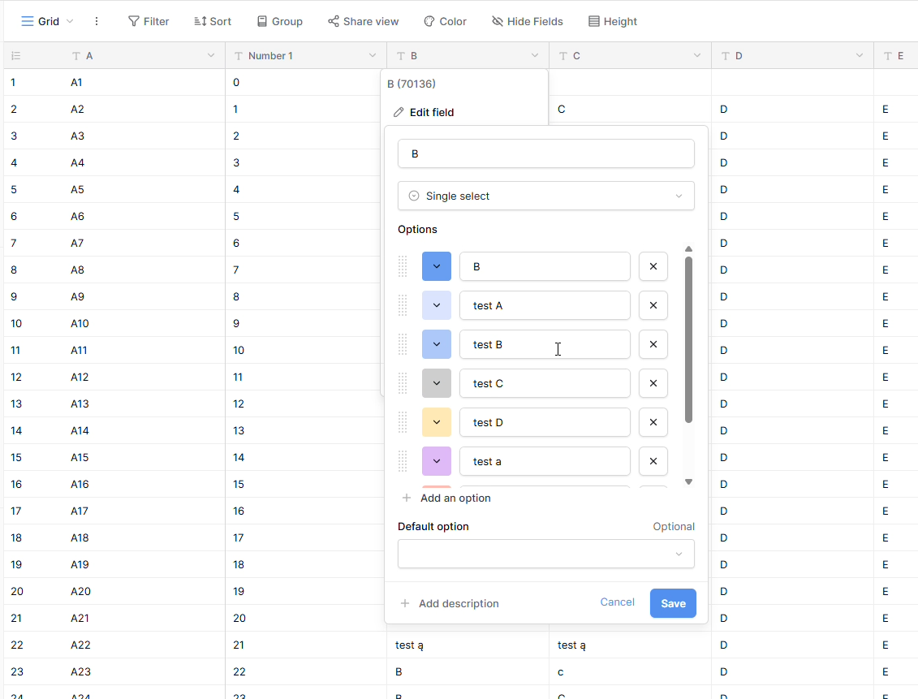Image resolution: width=918 pixels, height=699 pixels.
Task: Open color picker for option test C
Action: click(x=436, y=383)
